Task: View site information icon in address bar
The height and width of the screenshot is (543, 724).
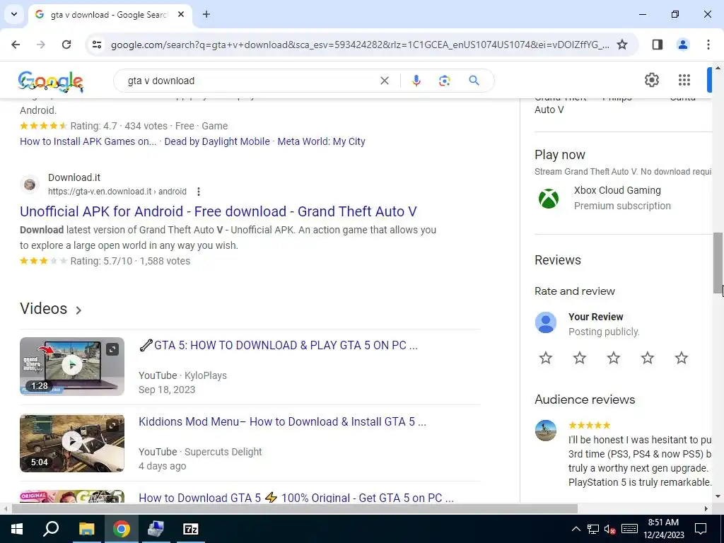Action: [96, 45]
